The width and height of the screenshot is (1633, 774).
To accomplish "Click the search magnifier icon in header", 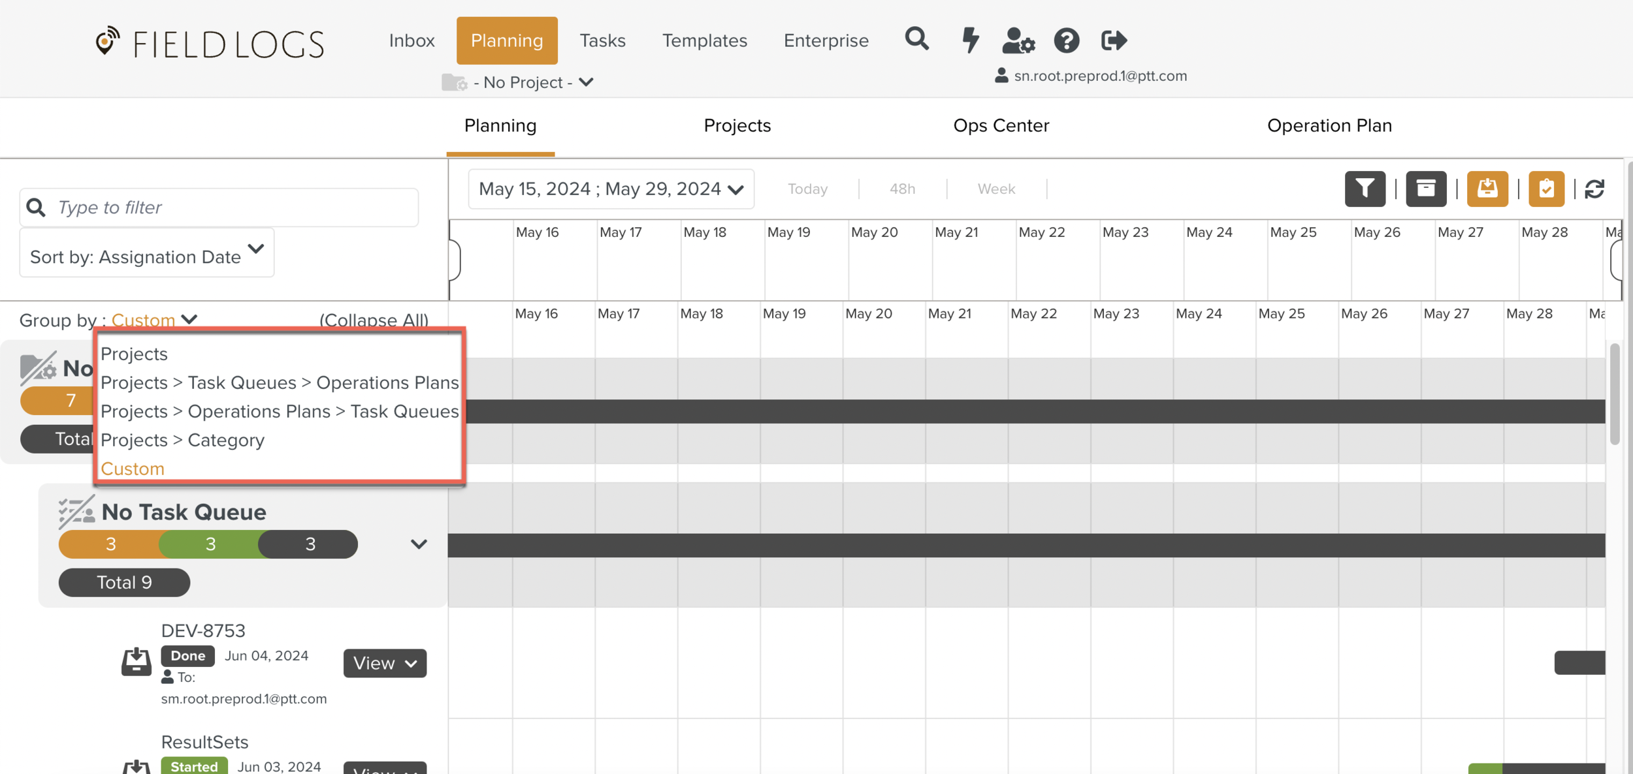I will 916,40.
